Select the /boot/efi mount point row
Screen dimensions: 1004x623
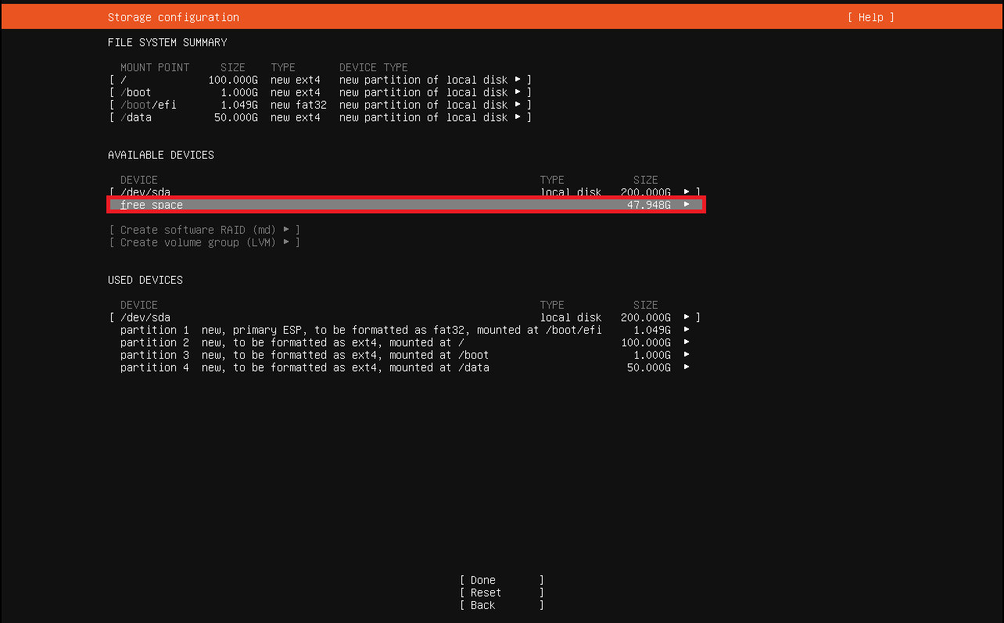point(321,105)
